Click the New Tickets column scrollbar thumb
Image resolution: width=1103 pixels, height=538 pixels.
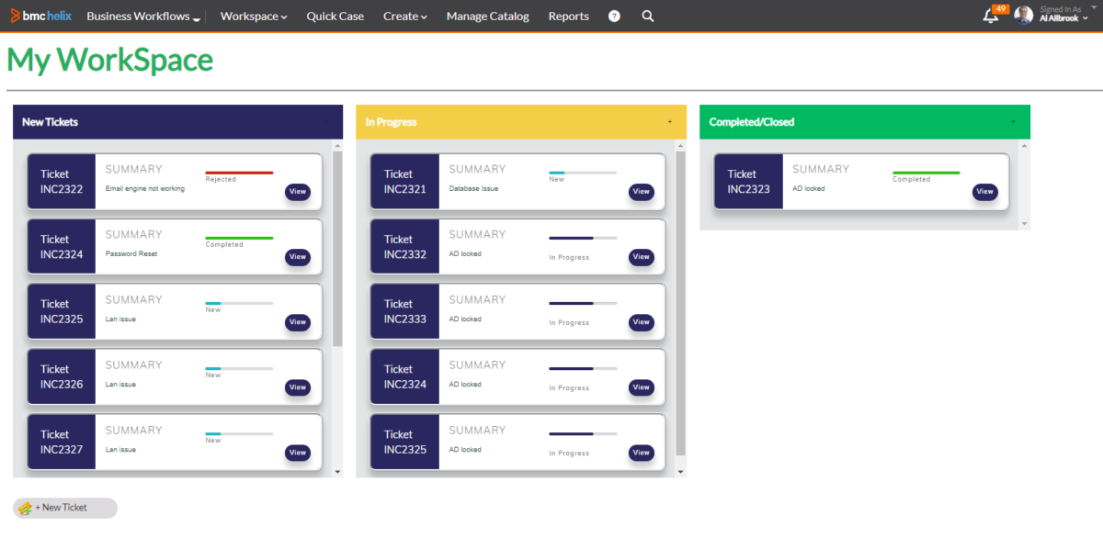coord(337,248)
